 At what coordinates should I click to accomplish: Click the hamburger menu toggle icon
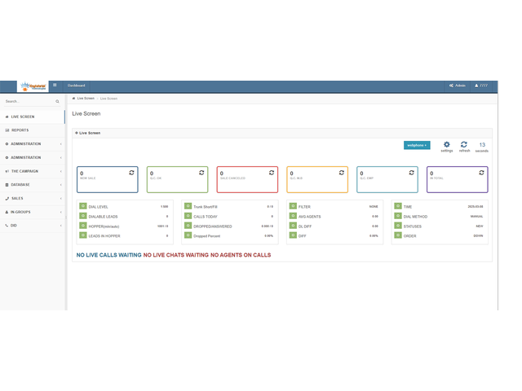click(x=55, y=85)
